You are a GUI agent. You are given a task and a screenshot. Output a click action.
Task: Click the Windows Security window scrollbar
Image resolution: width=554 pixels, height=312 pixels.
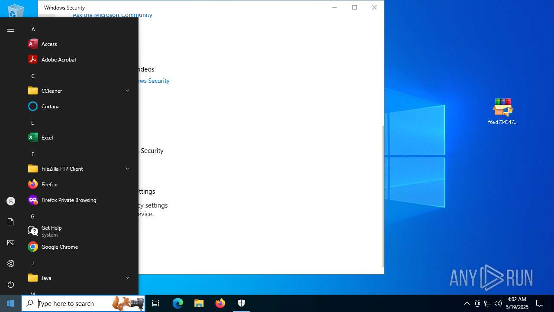pyautogui.click(x=383, y=196)
